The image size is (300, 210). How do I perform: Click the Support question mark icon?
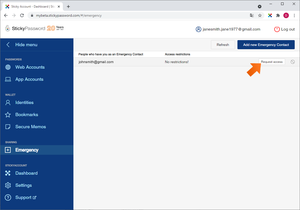(8, 197)
